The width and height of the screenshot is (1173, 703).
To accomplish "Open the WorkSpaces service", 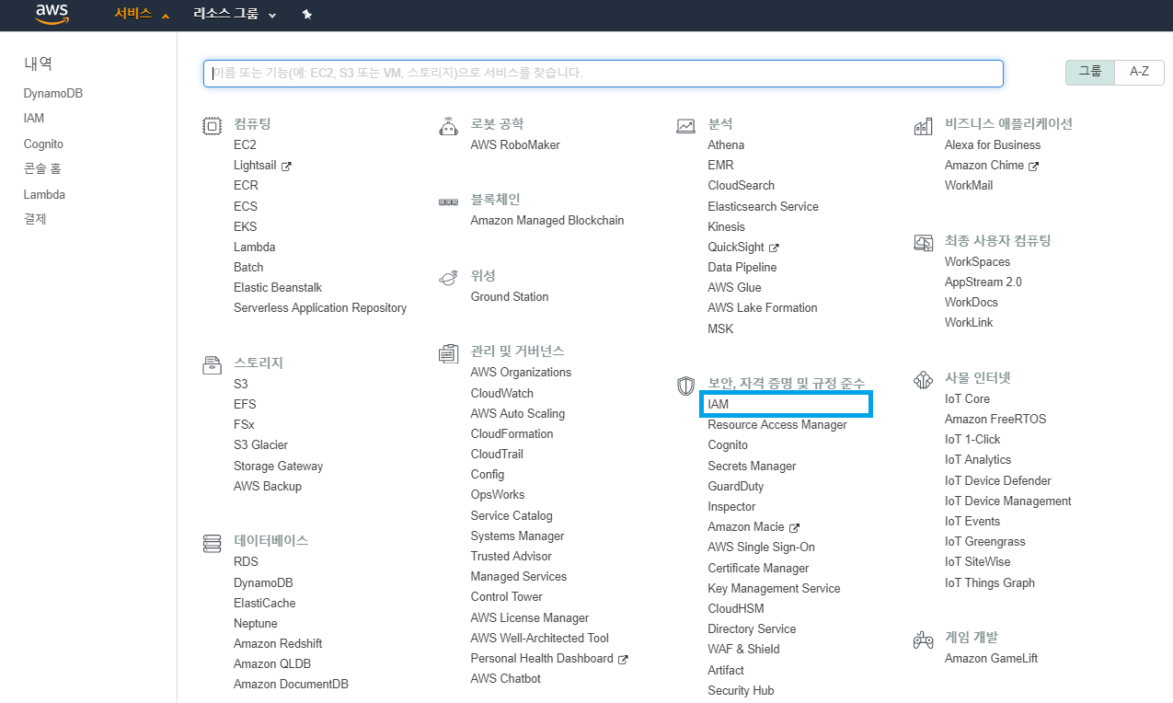I will point(977,262).
